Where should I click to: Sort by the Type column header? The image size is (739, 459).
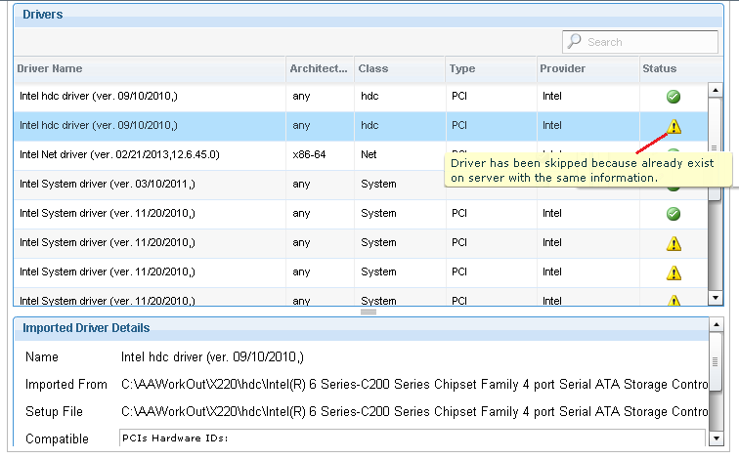[491, 68]
